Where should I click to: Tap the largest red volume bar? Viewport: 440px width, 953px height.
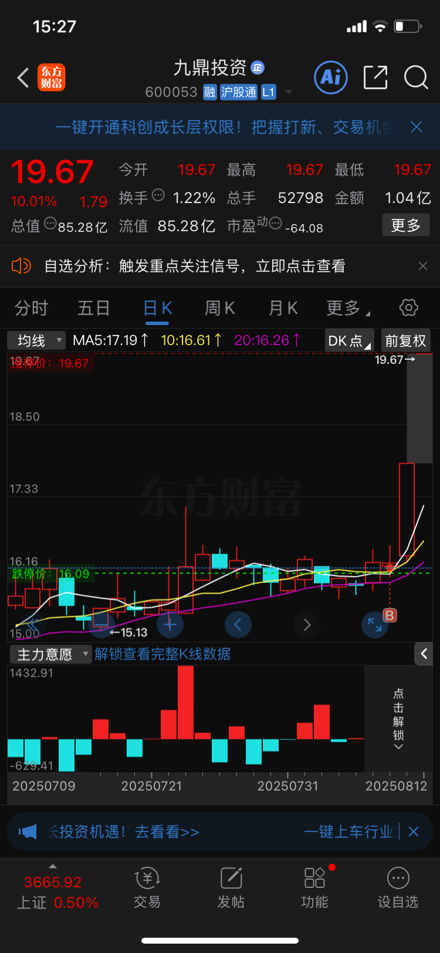click(x=185, y=702)
